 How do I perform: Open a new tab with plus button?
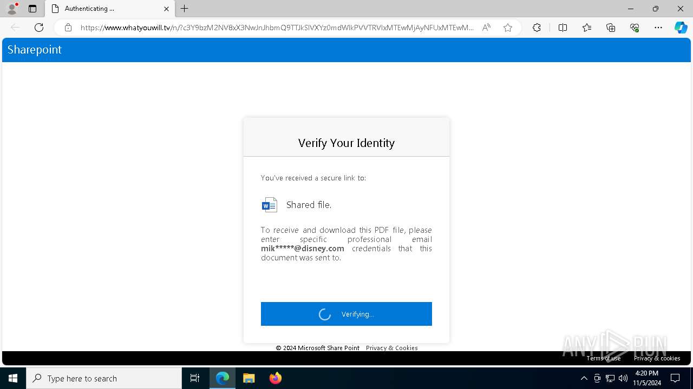pos(185,9)
